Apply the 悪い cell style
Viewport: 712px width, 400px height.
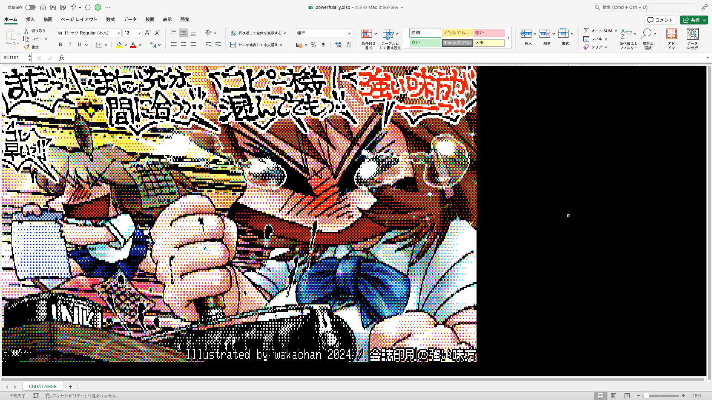pyautogui.click(x=489, y=33)
